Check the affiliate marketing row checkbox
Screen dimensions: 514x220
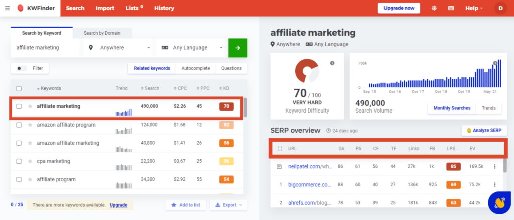pos(19,106)
